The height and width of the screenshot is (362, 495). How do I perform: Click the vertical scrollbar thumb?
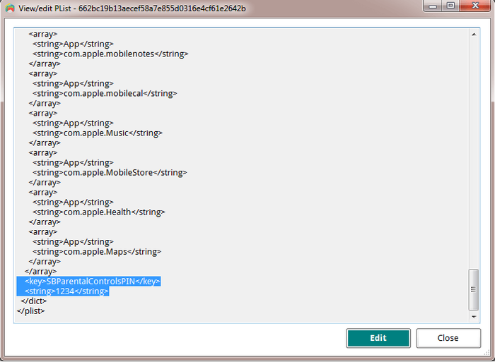[474, 289]
